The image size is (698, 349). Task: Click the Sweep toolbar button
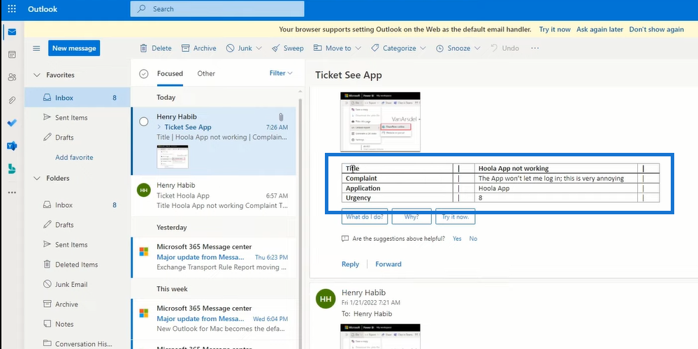[x=288, y=48]
